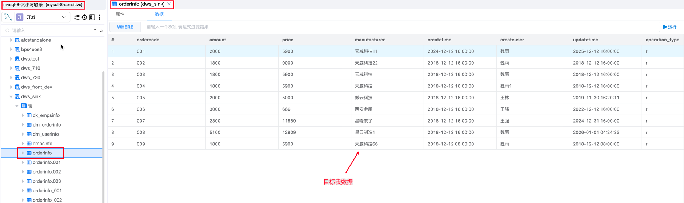The image size is (684, 203).
Task: Click the dws_710 database icon
Action: (x=17, y=68)
